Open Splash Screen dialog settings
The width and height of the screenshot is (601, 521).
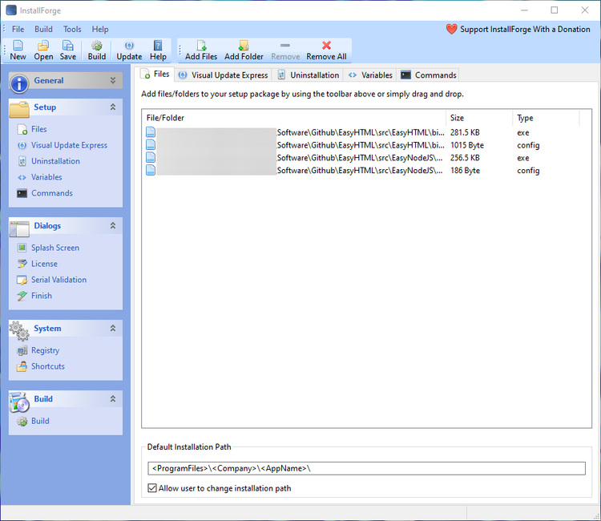point(54,248)
